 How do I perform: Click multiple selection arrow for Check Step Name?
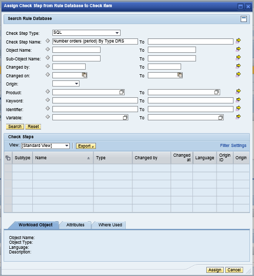tap(238, 40)
